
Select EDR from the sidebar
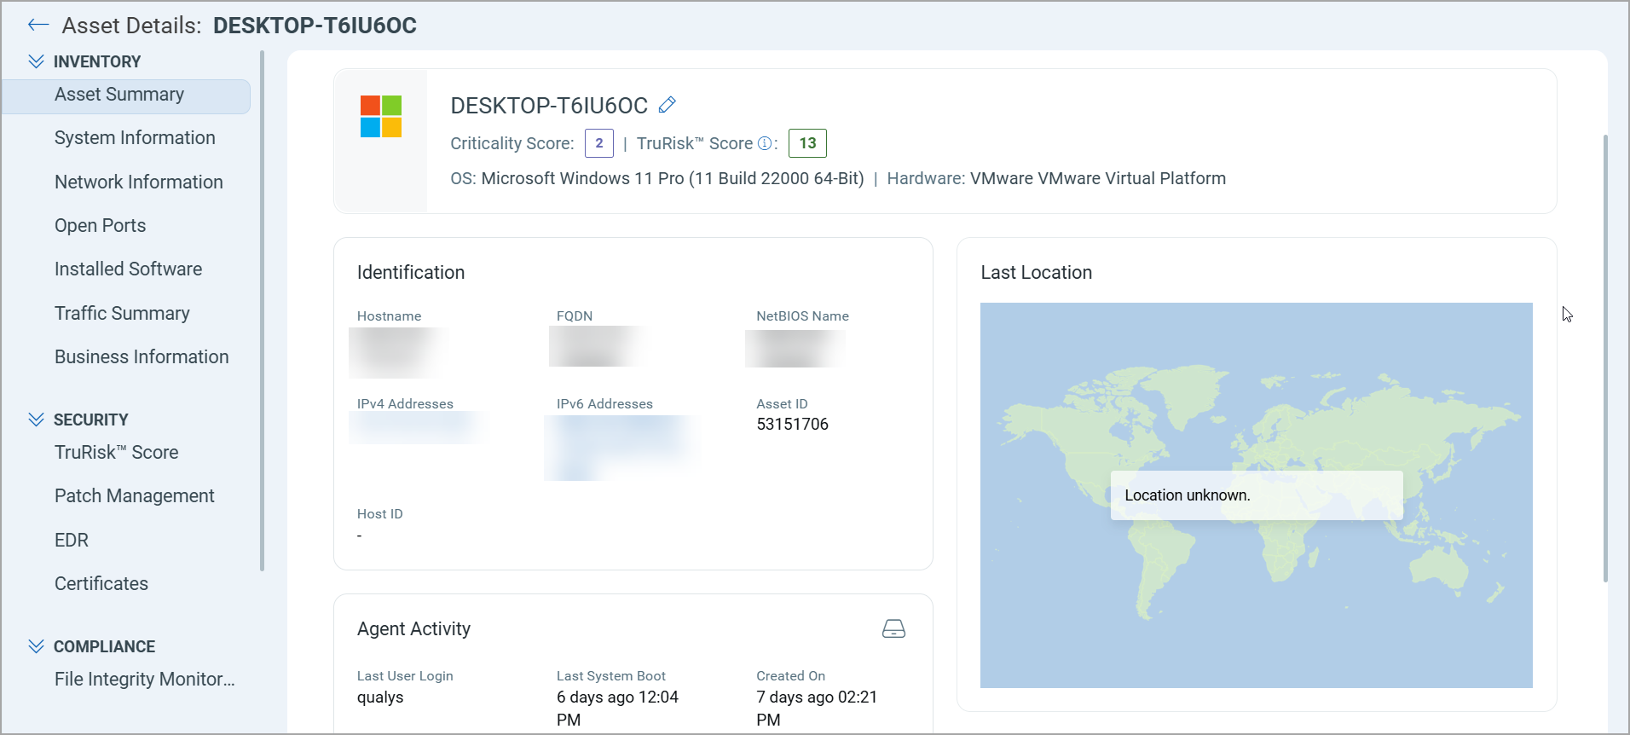click(x=72, y=541)
